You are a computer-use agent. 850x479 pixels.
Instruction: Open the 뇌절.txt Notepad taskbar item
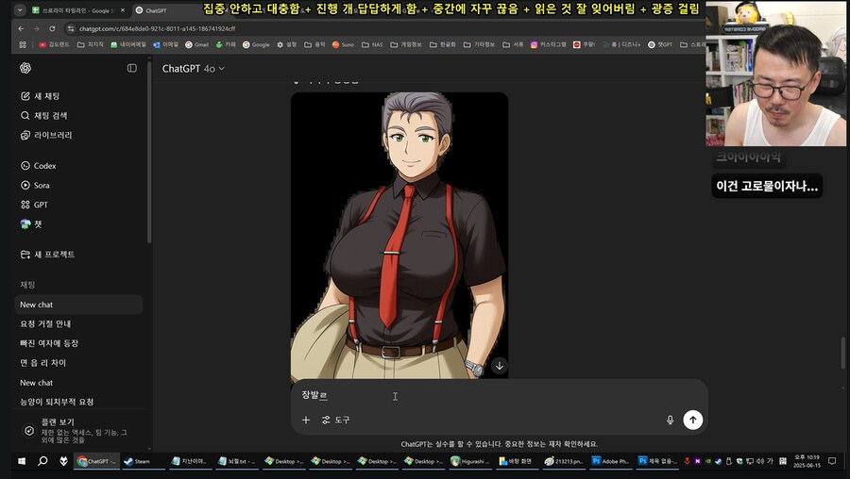(x=236, y=461)
